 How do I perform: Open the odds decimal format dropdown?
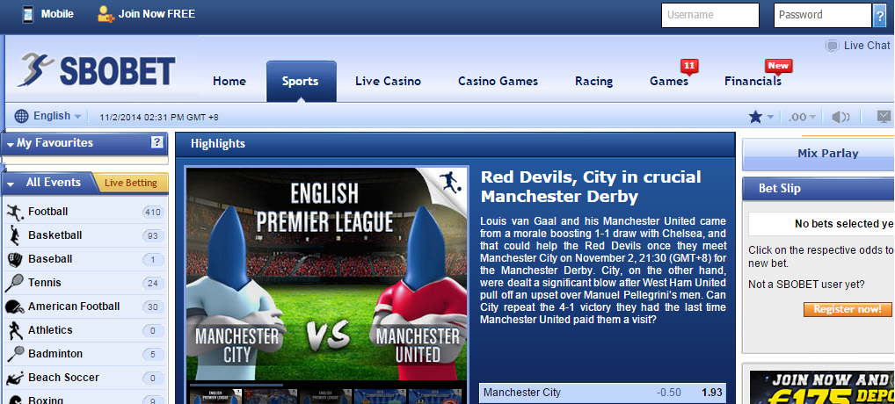click(802, 117)
